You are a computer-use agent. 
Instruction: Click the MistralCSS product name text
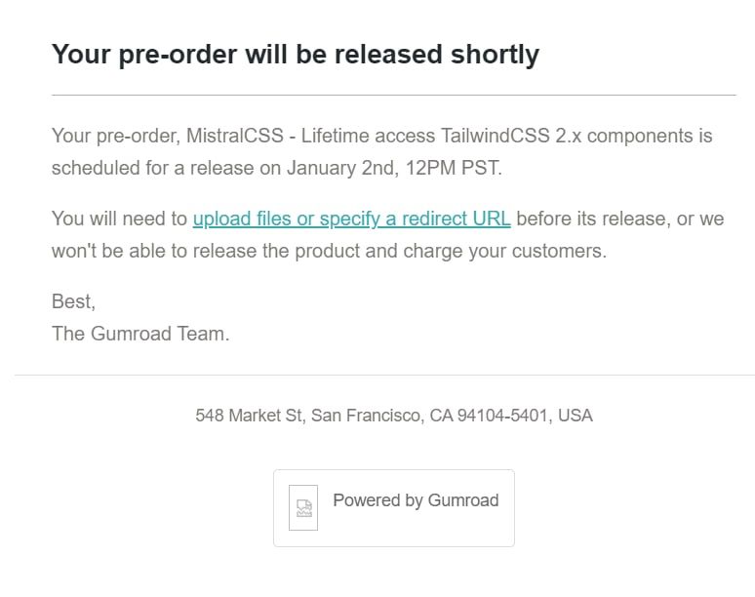235,136
